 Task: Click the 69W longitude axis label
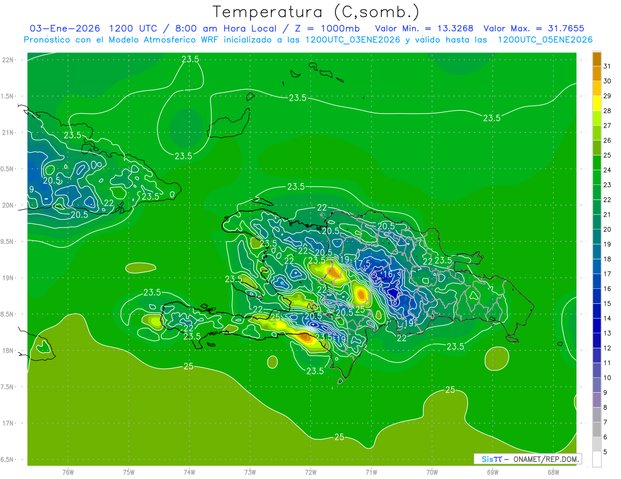[x=492, y=472]
